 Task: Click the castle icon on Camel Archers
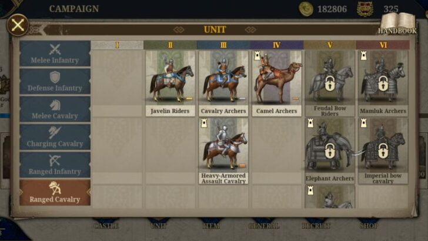point(257,56)
